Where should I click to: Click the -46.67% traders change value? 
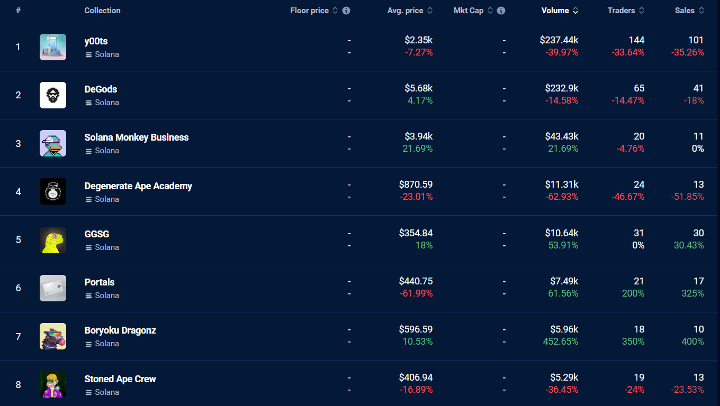click(x=628, y=197)
